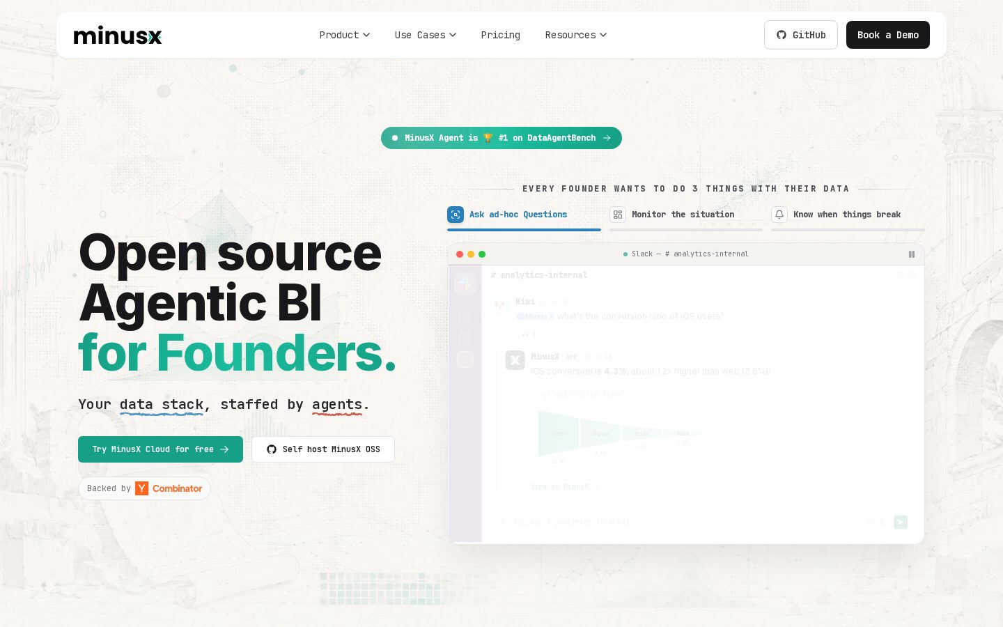Click the MinusX app avatar in chat
Screen dimensions: 1003x627
tap(515, 360)
